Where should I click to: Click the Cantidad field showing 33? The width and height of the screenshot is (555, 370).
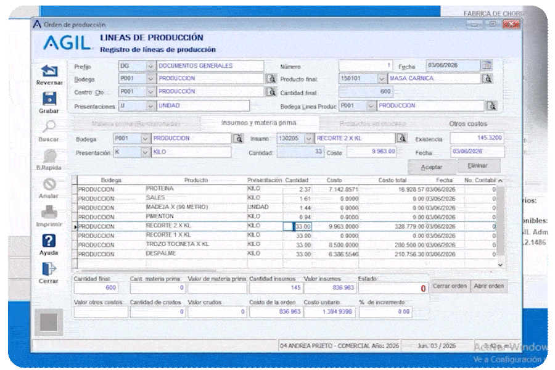(x=300, y=152)
